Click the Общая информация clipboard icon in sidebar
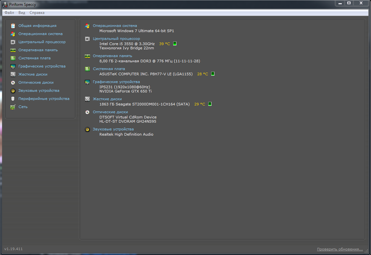Screen dimensions: 371x255 coord(13,26)
